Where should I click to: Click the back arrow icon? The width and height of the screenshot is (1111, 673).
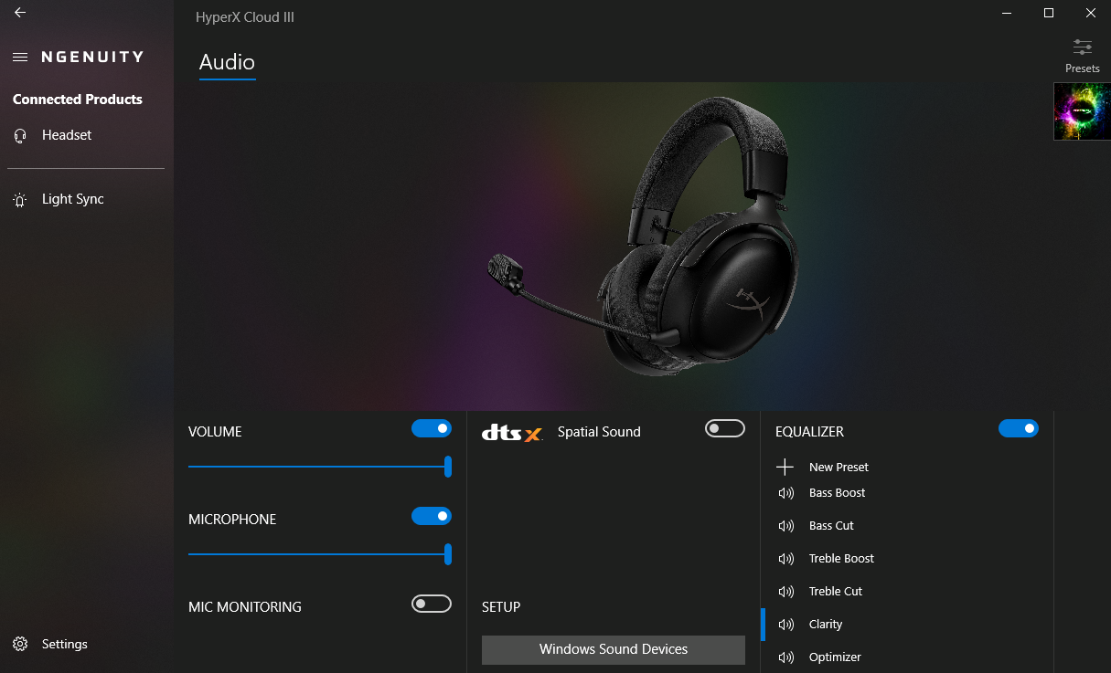click(x=20, y=13)
